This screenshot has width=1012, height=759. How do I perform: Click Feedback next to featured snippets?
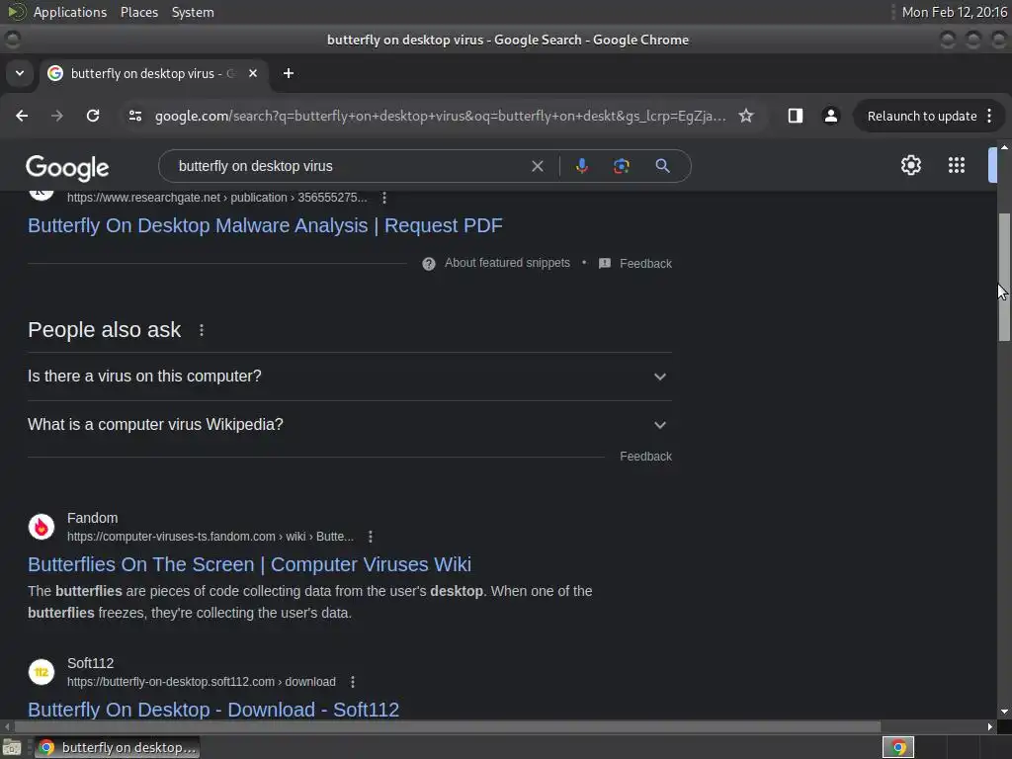pyautogui.click(x=645, y=263)
